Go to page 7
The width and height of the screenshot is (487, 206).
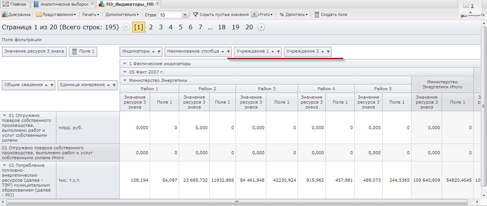coord(200,27)
